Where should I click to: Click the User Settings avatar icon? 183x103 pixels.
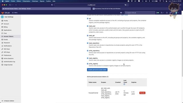click(2, 17)
